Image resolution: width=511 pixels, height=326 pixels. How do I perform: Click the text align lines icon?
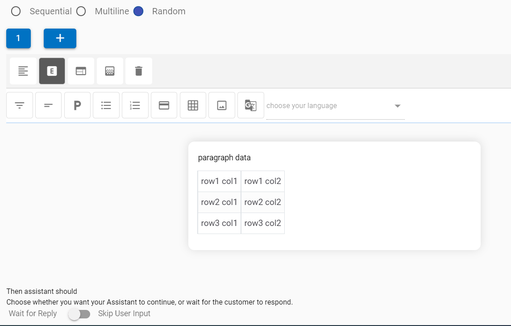[x=23, y=71]
